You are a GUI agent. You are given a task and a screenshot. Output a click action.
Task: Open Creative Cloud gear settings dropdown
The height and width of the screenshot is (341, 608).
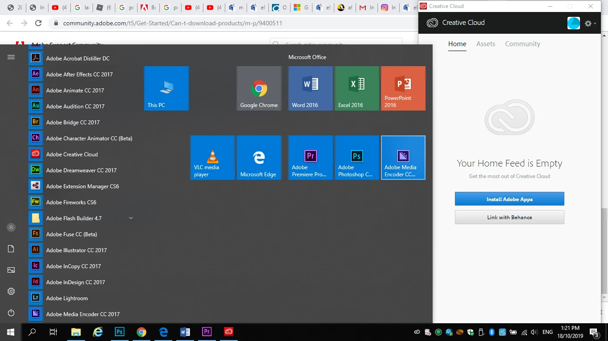(590, 23)
